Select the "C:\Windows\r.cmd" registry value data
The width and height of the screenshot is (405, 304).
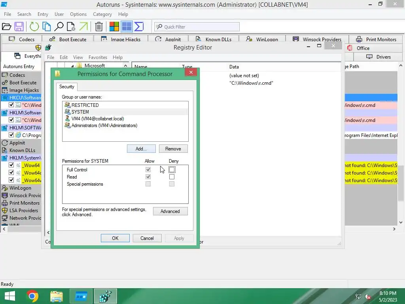coord(251,83)
